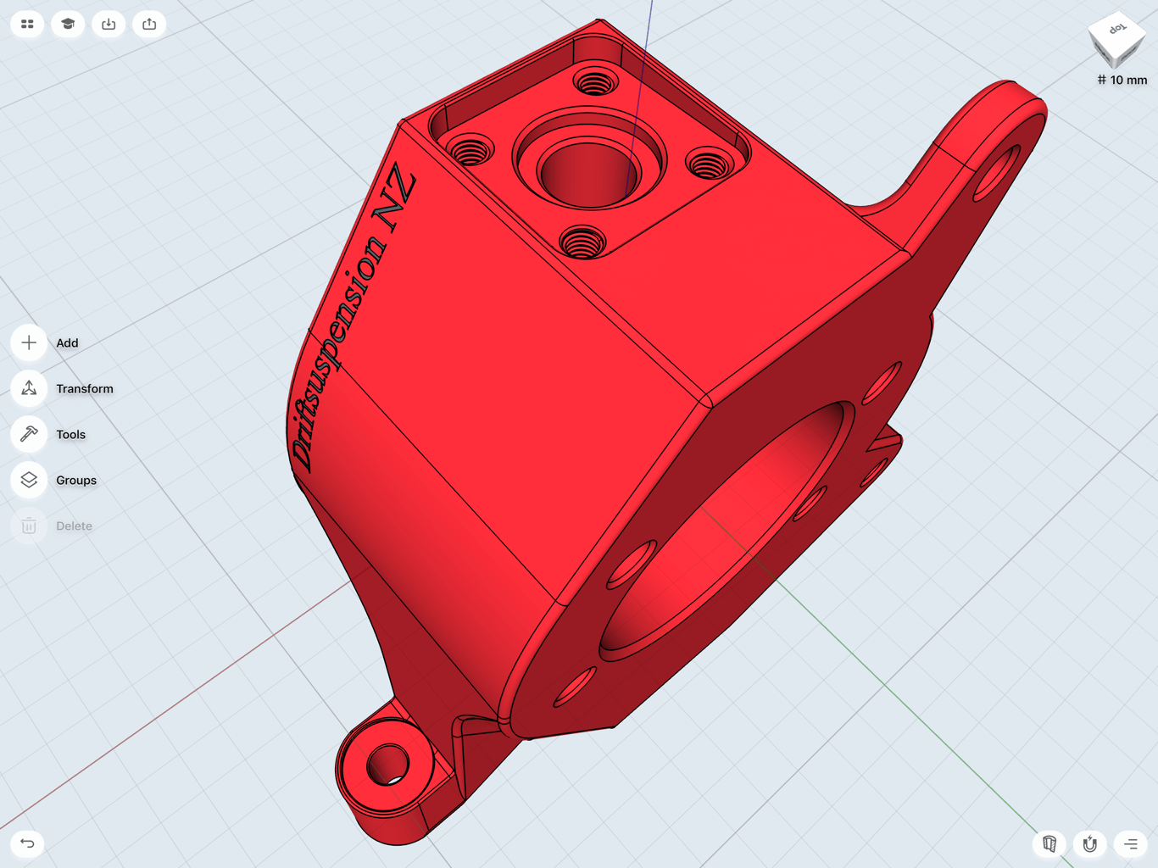Viewport: 1158px width, 868px height.
Task: Click the Groups layers icon
Action: [29, 480]
